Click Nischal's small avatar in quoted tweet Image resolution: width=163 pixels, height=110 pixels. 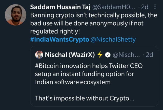coord(39,54)
